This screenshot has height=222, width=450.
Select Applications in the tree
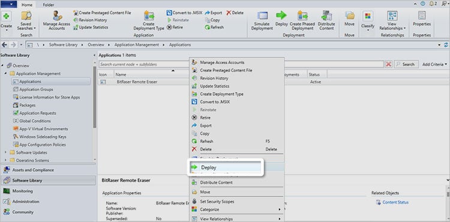pos(51,81)
